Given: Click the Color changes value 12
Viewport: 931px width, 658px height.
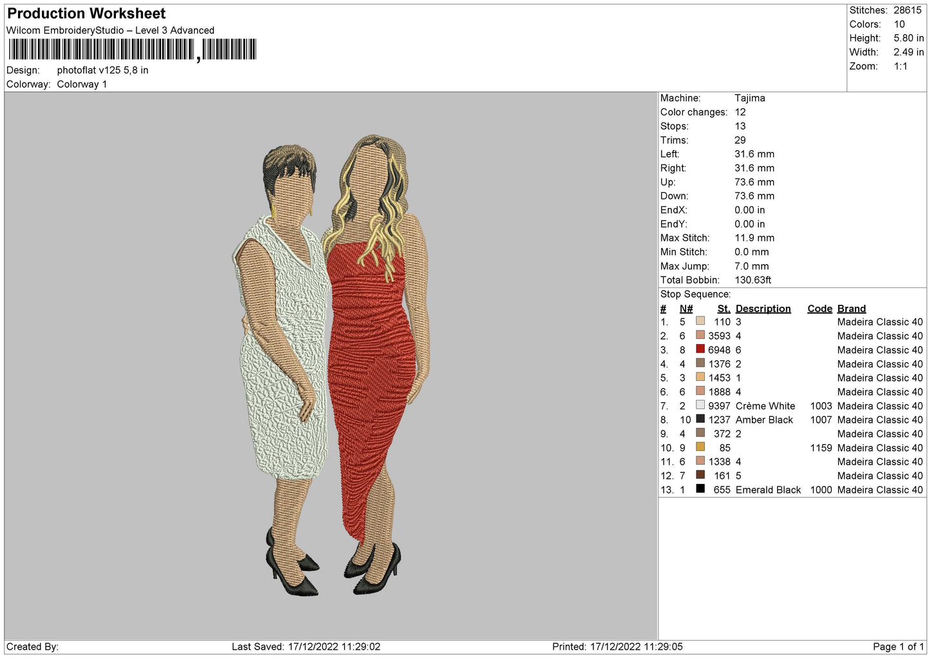Looking at the screenshot, I should click(740, 112).
